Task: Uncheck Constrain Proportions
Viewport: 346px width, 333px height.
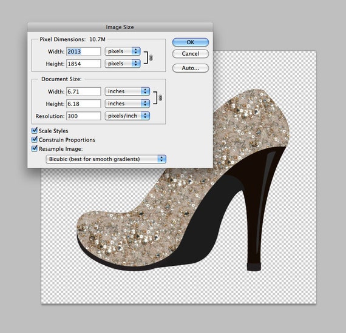Action: click(35, 139)
